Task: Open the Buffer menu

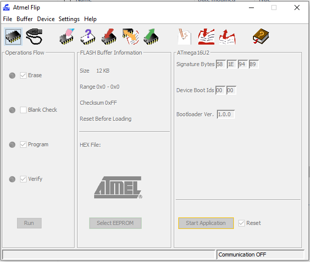Action: (25, 19)
